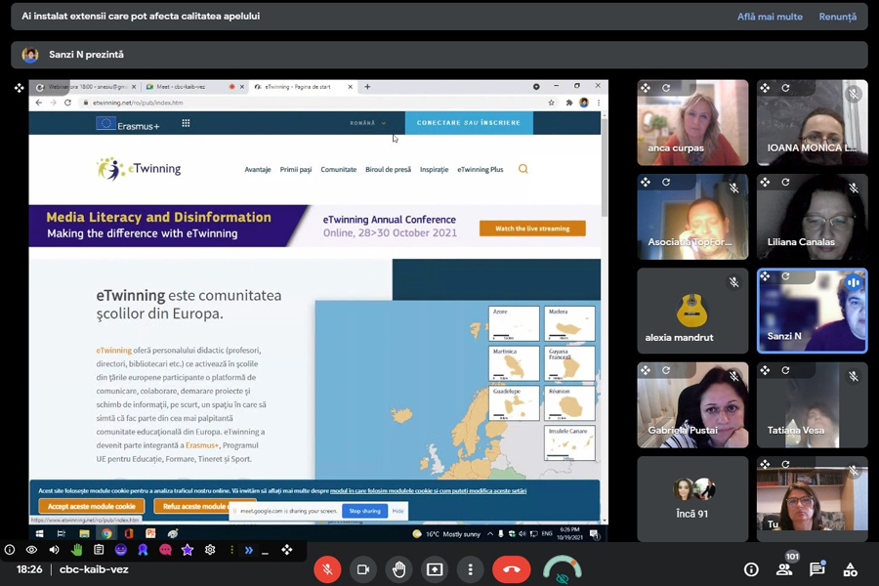Screen dimensions: 879x586
Task: Open meeting details info icon
Action: click(x=751, y=569)
